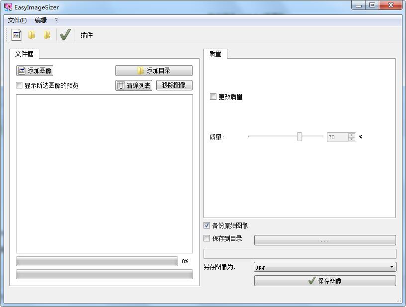Image resolution: width=406 pixels, height=307 pixels.
Task: Select the 质量 tab
Action: (215, 54)
